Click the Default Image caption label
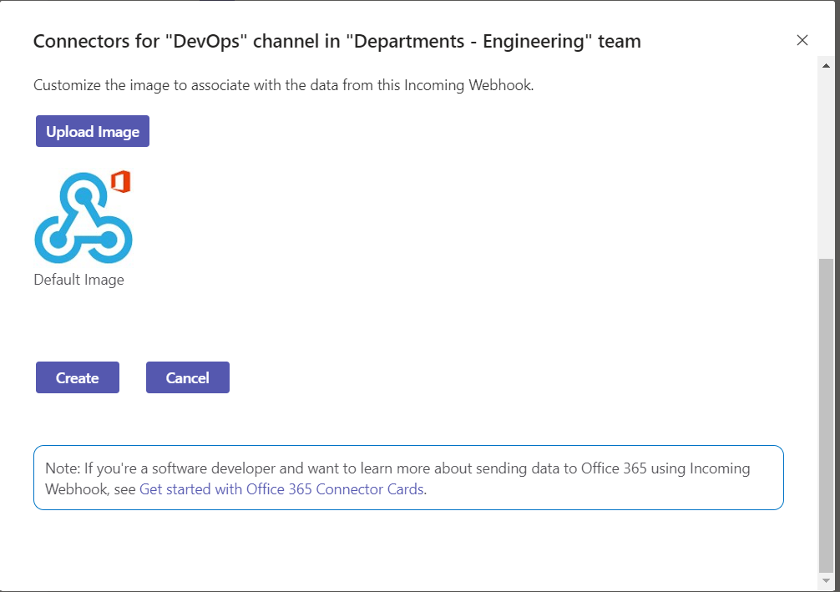 pyautogui.click(x=79, y=279)
